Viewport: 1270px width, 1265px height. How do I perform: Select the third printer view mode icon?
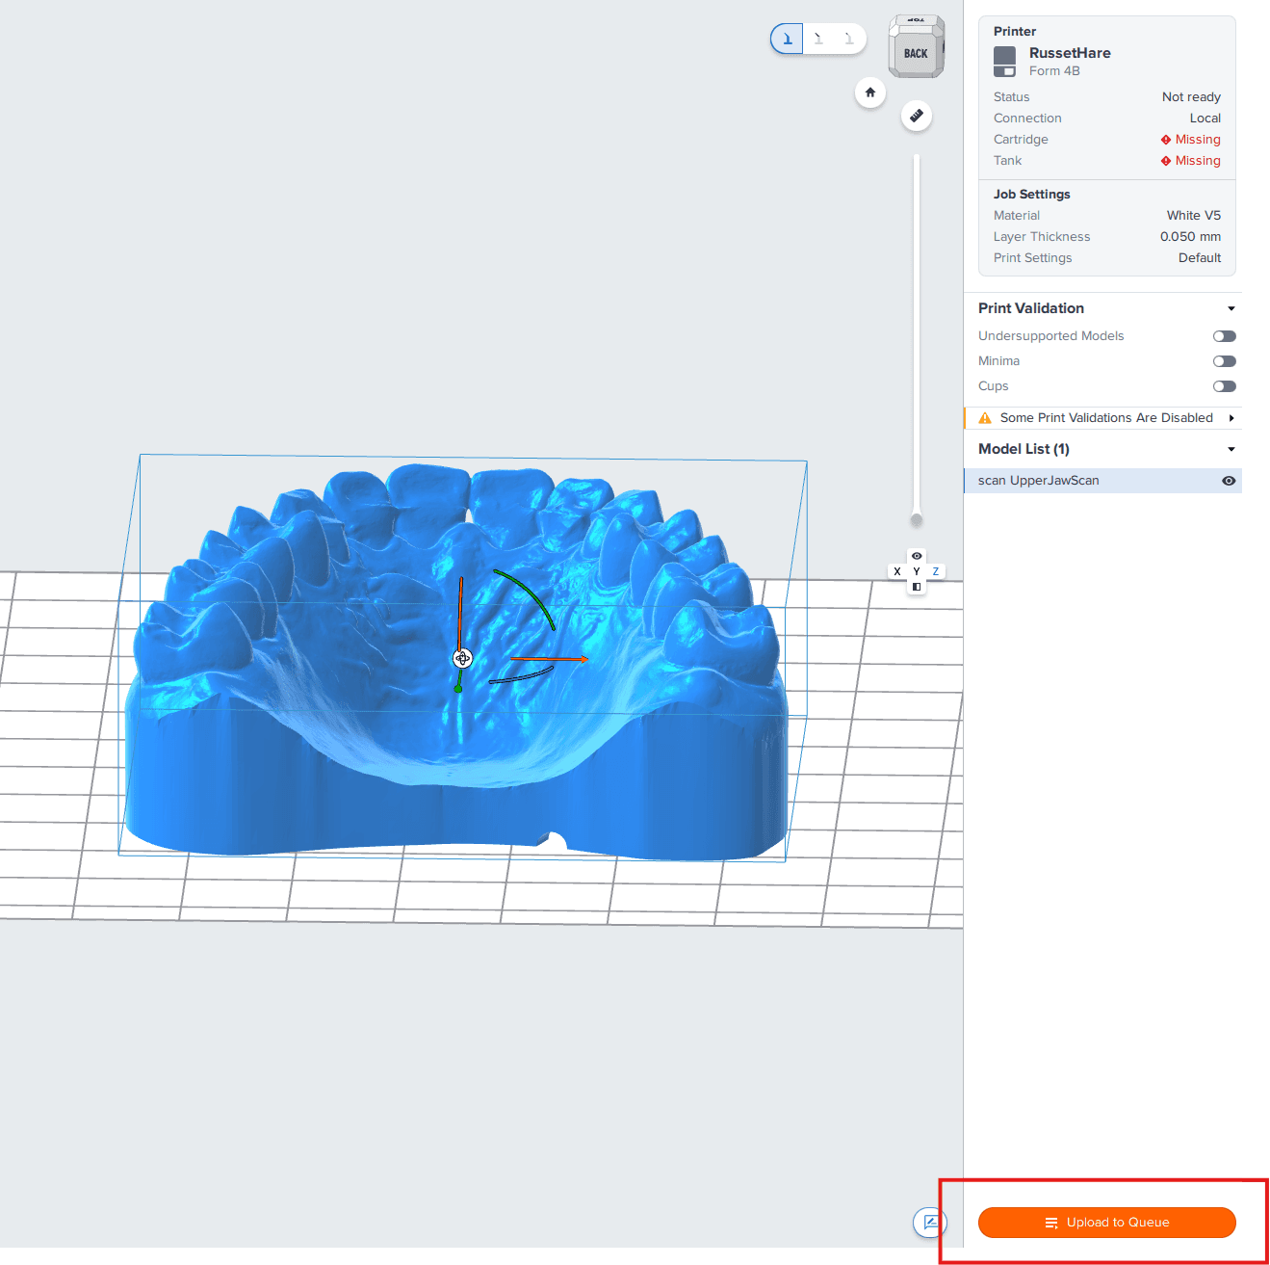click(x=848, y=39)
